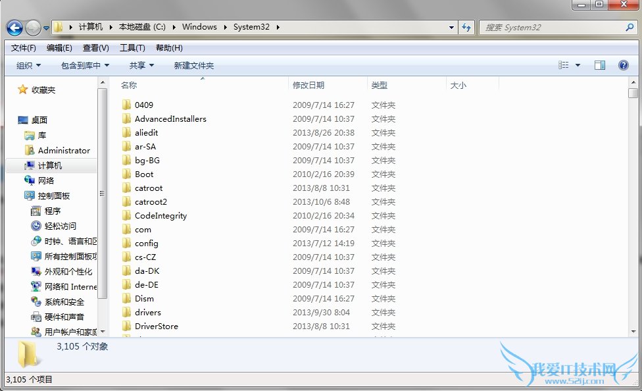Screen dimensions: 642x391
Task: Click the 时钟、语言 icon in navigation pane
Action: click(x=36, y=241)
